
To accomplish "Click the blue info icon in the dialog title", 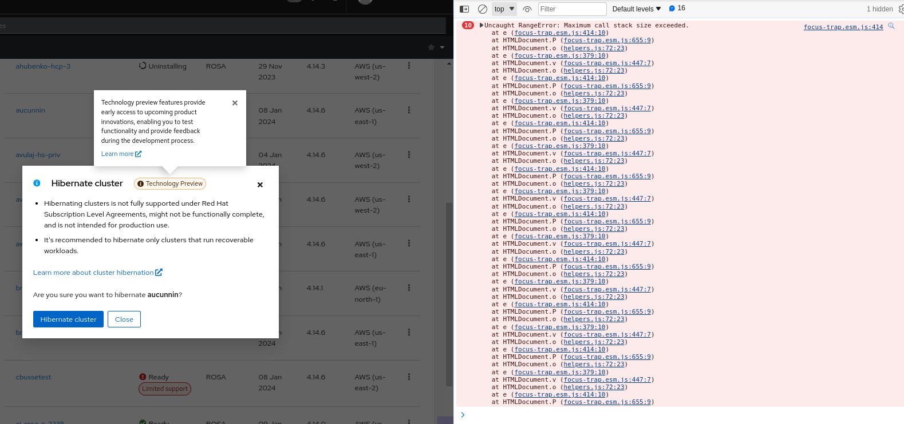I will pos(37,183).
